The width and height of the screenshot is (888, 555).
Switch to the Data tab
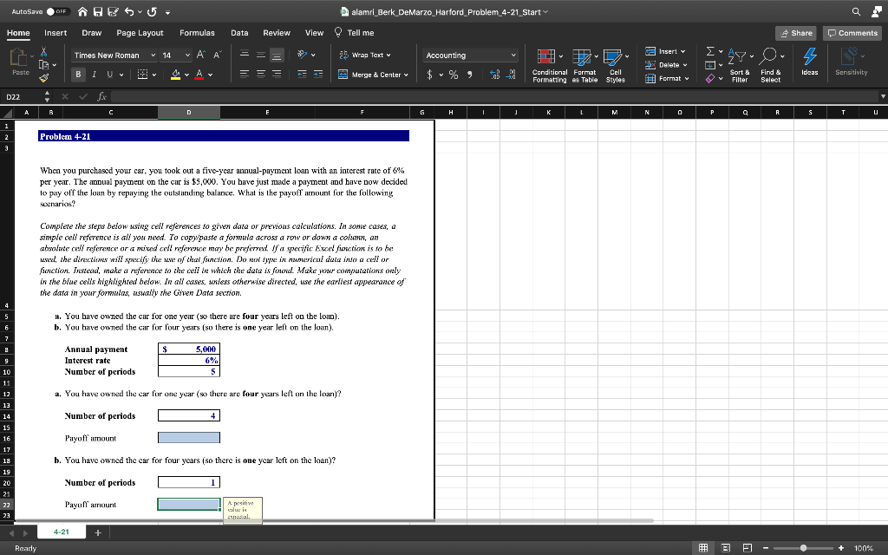tap(239, 33)
